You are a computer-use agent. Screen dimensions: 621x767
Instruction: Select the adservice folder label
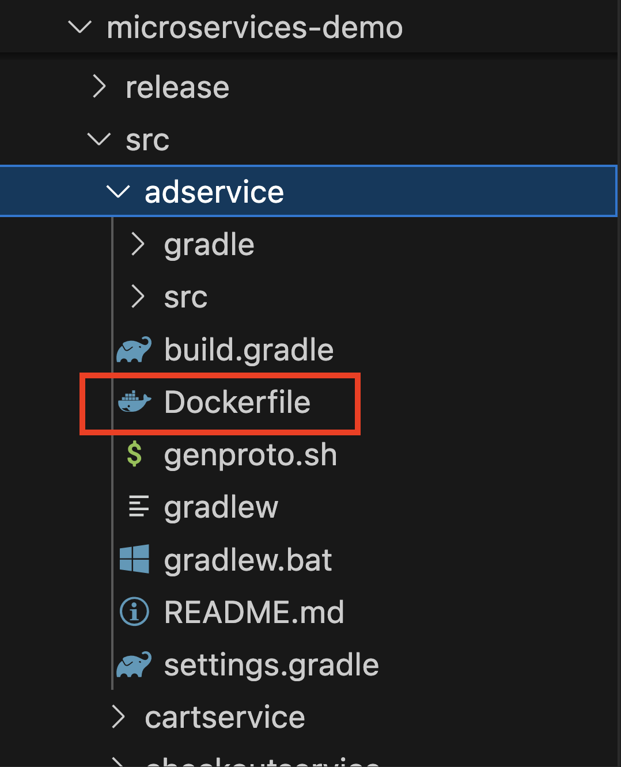coord(214,192)
